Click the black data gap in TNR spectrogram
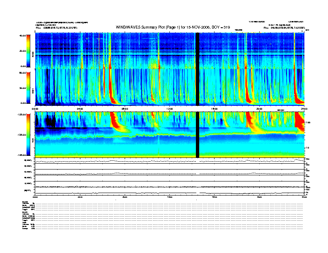The width and height of the screenshot is (328, 253). (x=197, y=135)
